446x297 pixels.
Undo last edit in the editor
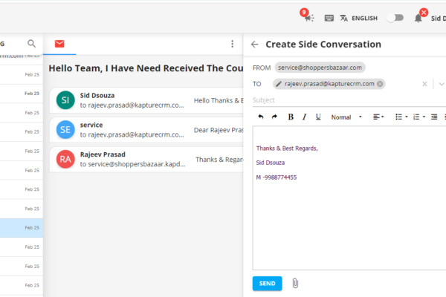(x=261, y=117)
